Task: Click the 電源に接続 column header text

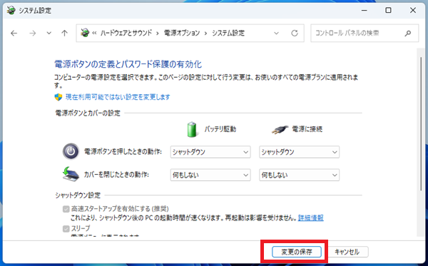Action: (x=307, y=129)
